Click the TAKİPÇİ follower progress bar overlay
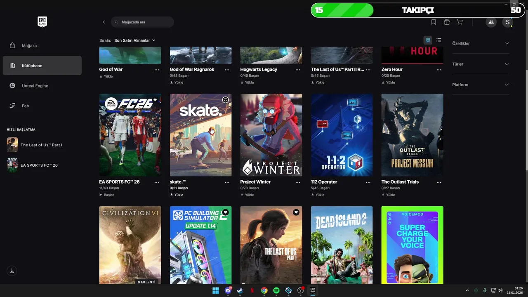The image size is (528, 297). click(418, 10)
